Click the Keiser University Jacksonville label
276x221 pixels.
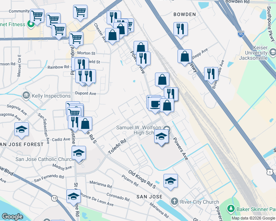(x=253, y=53)
